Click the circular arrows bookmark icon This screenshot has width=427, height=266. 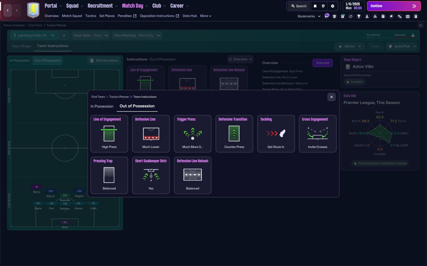[351, 16]
